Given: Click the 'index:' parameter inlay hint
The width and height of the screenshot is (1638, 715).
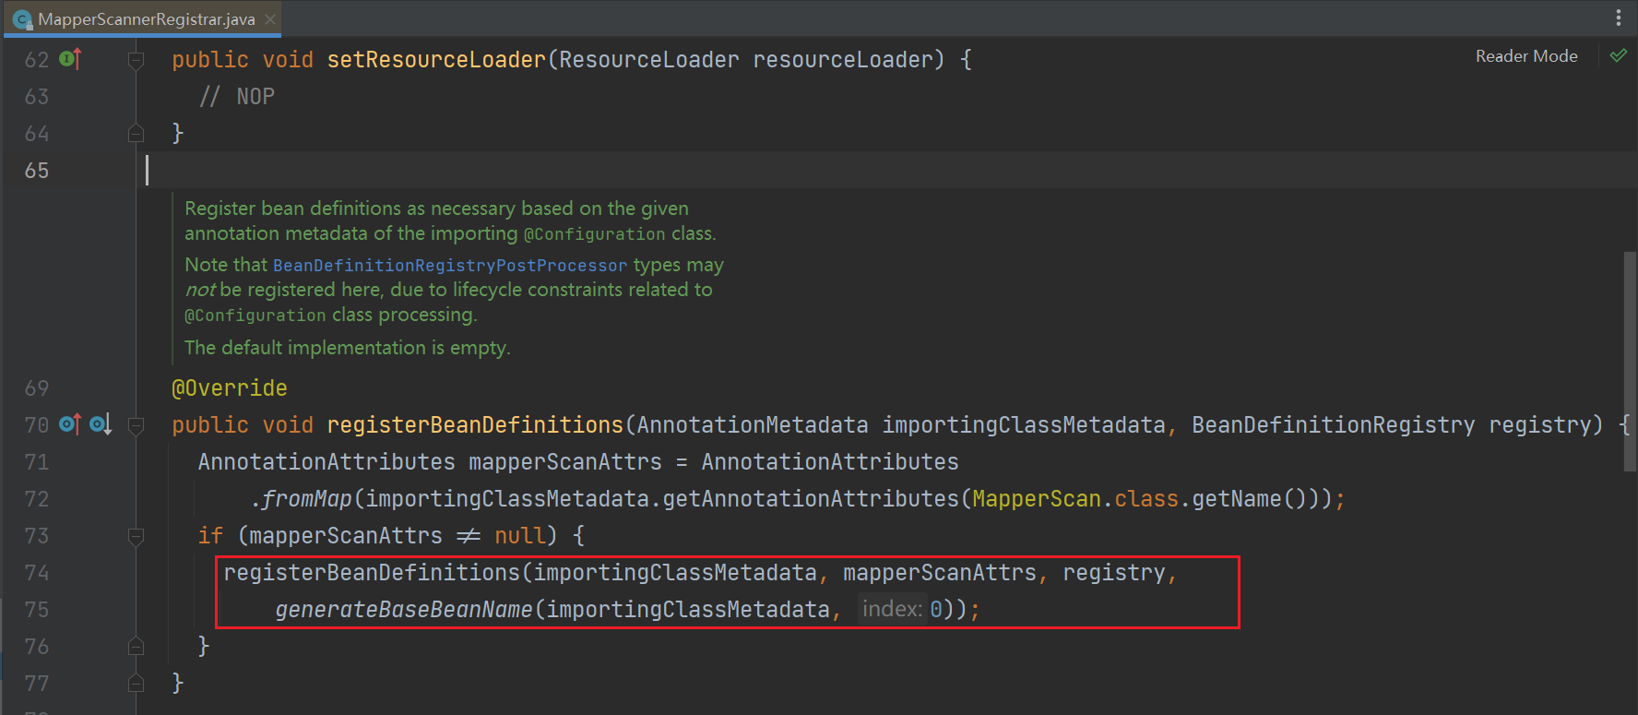Looking at the screenshot, I should point(892,609).
